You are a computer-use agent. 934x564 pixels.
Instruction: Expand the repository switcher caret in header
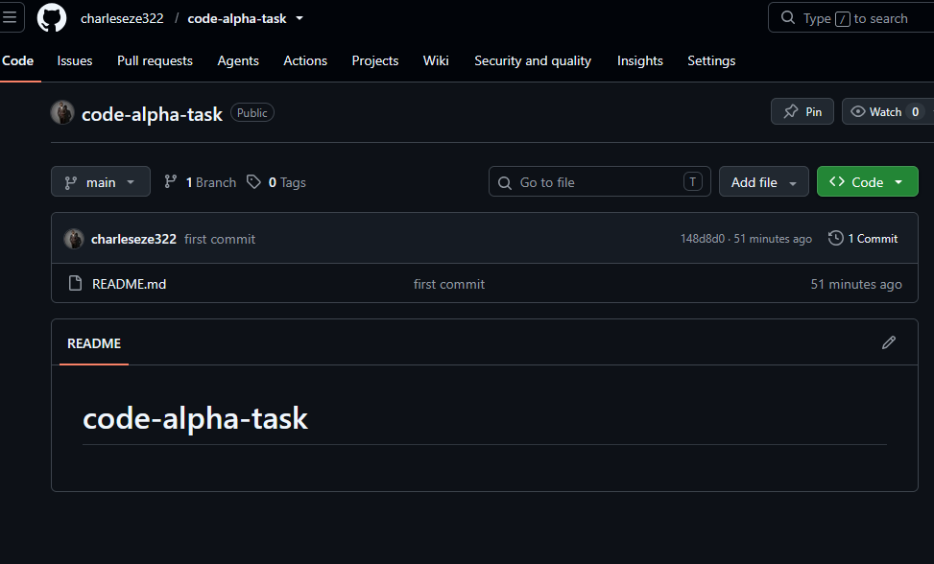click(x=299, y=18)
